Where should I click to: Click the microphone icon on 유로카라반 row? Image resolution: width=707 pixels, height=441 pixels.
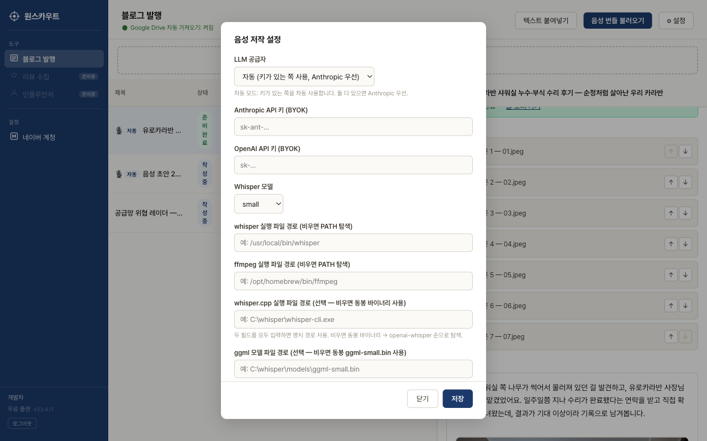(x=119, y=131)
